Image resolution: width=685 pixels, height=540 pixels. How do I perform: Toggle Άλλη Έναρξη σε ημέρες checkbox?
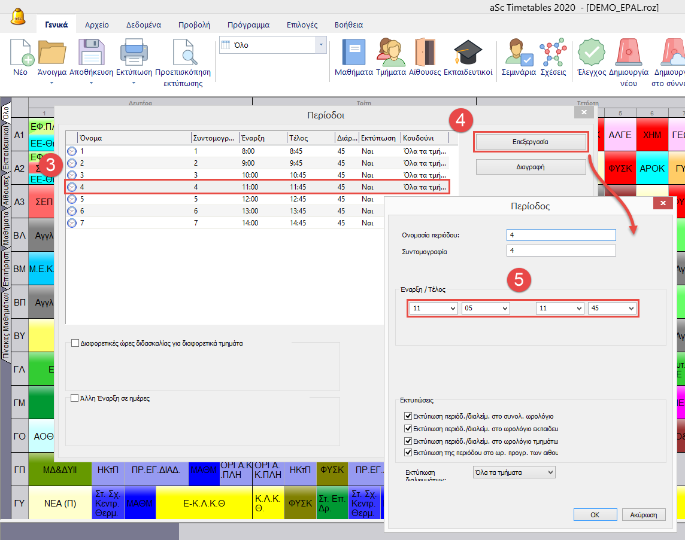point(75,398)
